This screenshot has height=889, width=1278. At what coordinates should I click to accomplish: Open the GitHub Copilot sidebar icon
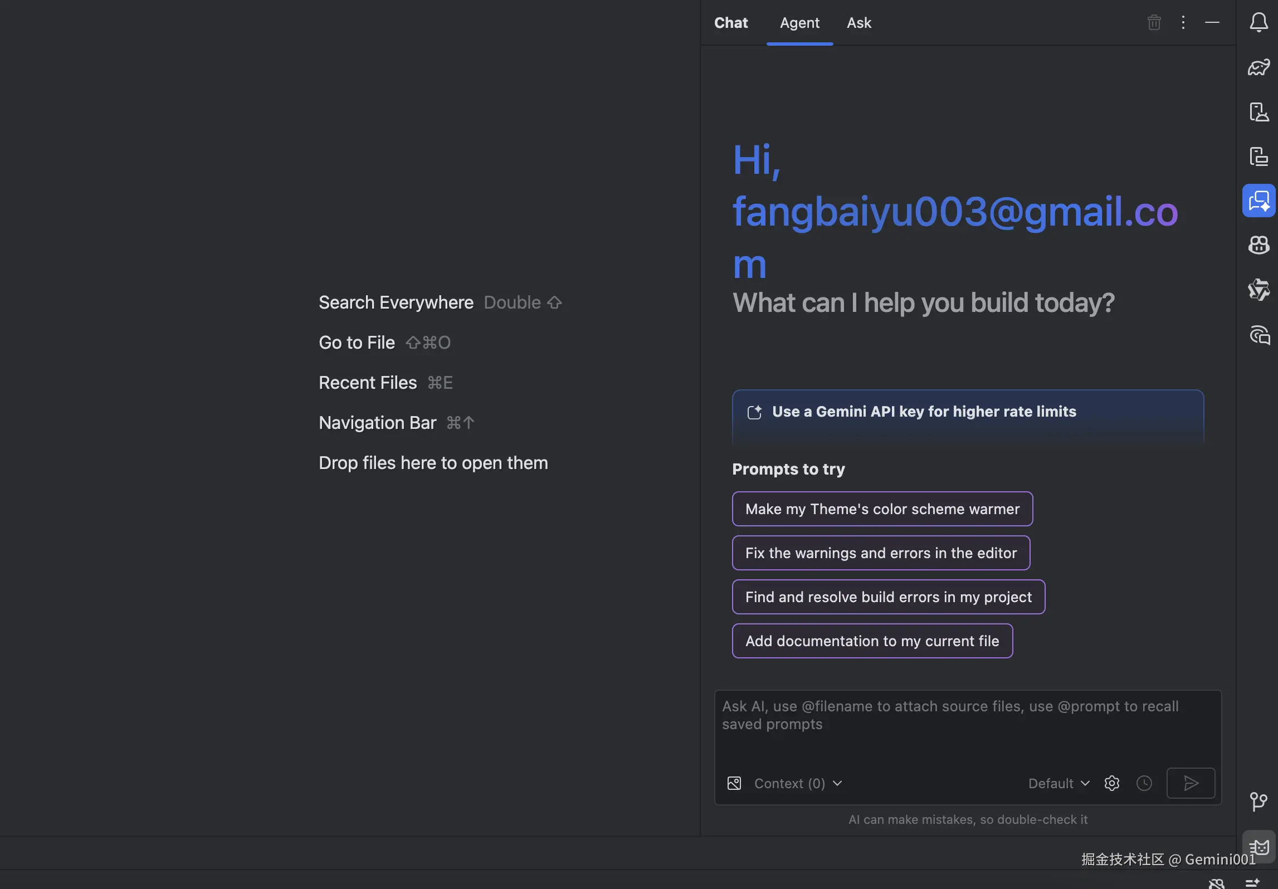1259,245
